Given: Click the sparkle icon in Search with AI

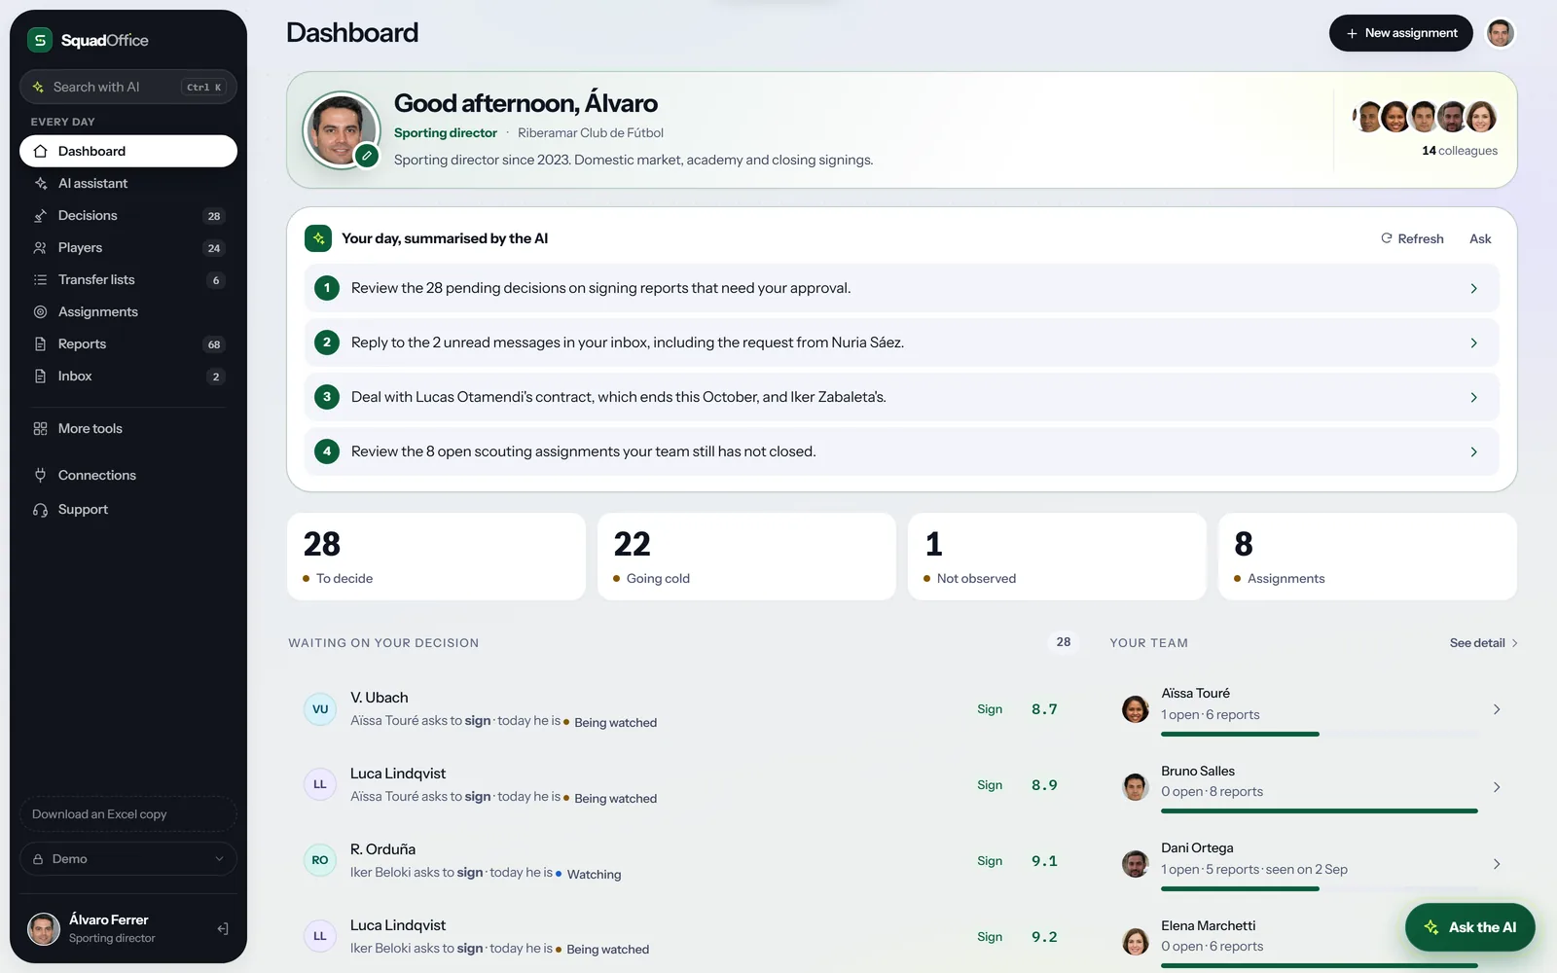Looking at the screenshot, I should tap(38, 87).
